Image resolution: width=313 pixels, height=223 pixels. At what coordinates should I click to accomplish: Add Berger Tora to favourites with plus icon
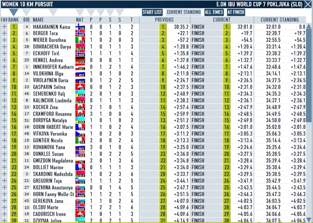click(x=4, y=34)
